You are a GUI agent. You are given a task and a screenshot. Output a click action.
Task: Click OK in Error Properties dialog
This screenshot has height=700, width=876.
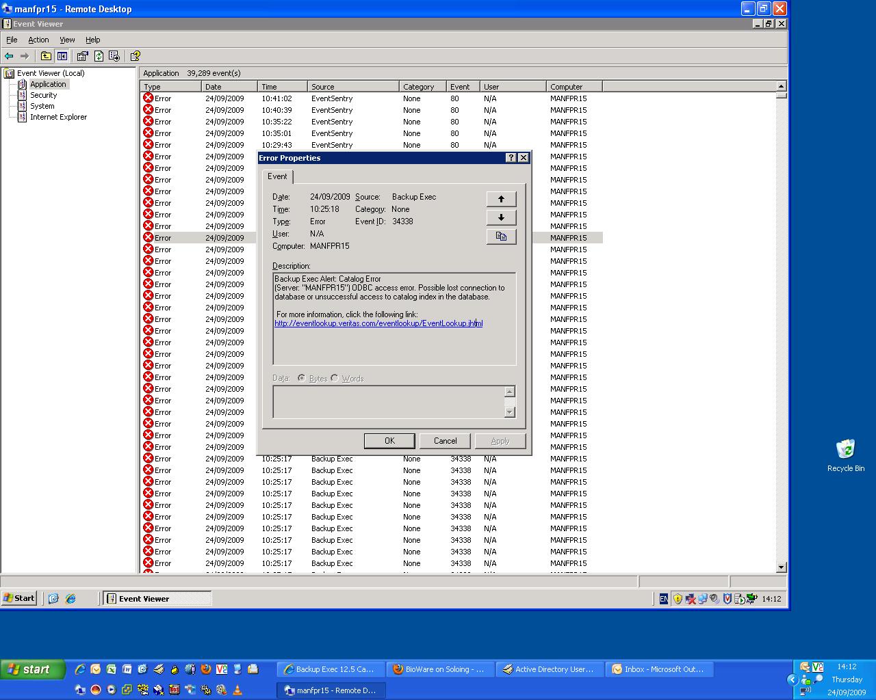(389, 441)
